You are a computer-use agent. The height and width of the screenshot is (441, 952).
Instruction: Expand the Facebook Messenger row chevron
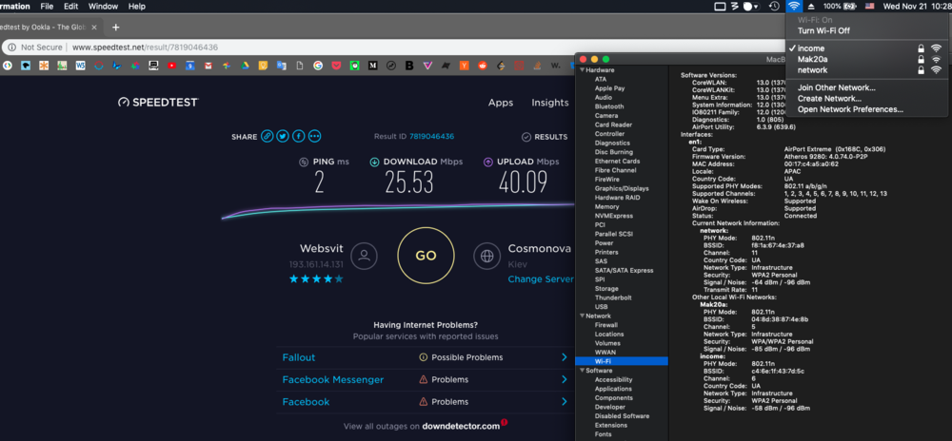click(564, 380)
